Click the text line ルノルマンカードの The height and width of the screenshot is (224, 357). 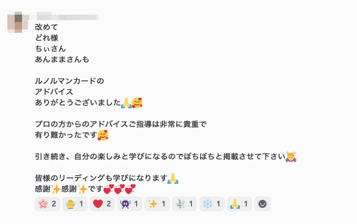70,81
